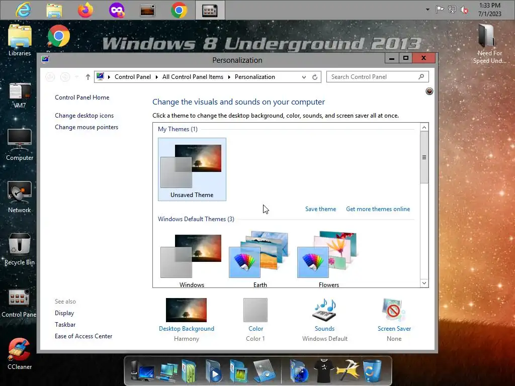Launch Firefox from the top taskbar
Image resolution: width=515 pixels, height=386 pixels.
point(85,10)
